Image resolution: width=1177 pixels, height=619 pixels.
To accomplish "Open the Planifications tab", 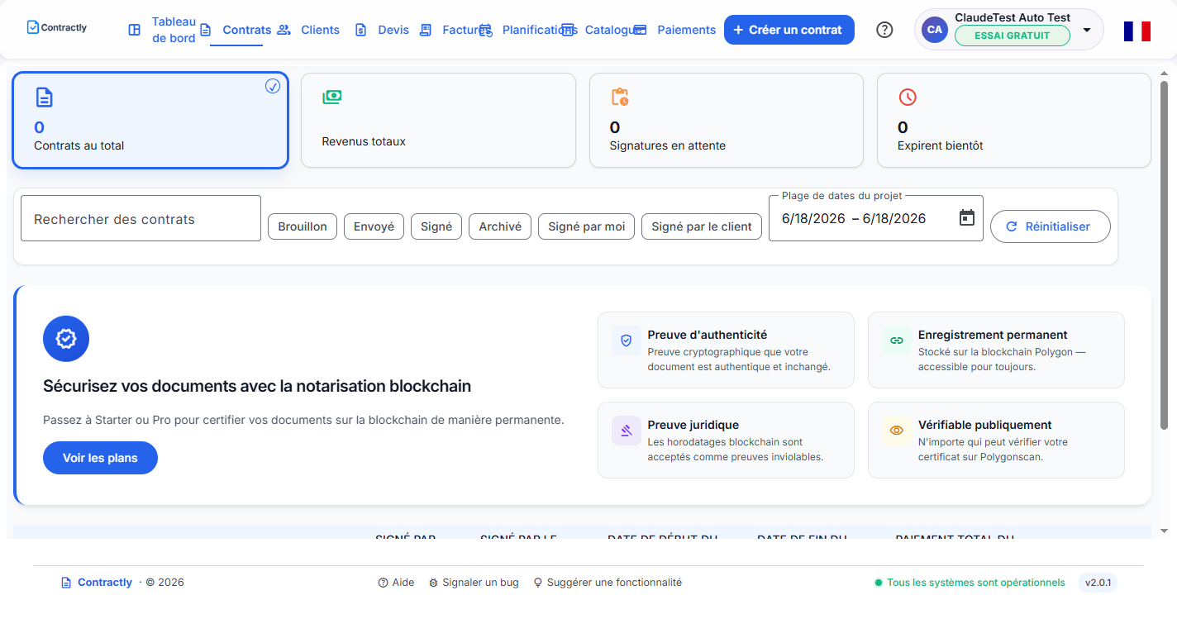I will [x=540, y=30].
